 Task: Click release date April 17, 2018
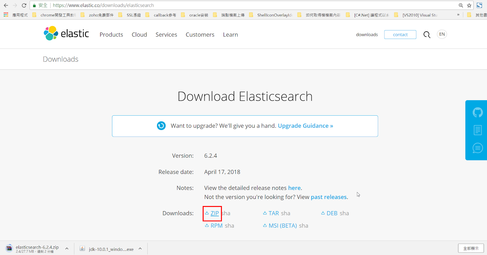222,172
